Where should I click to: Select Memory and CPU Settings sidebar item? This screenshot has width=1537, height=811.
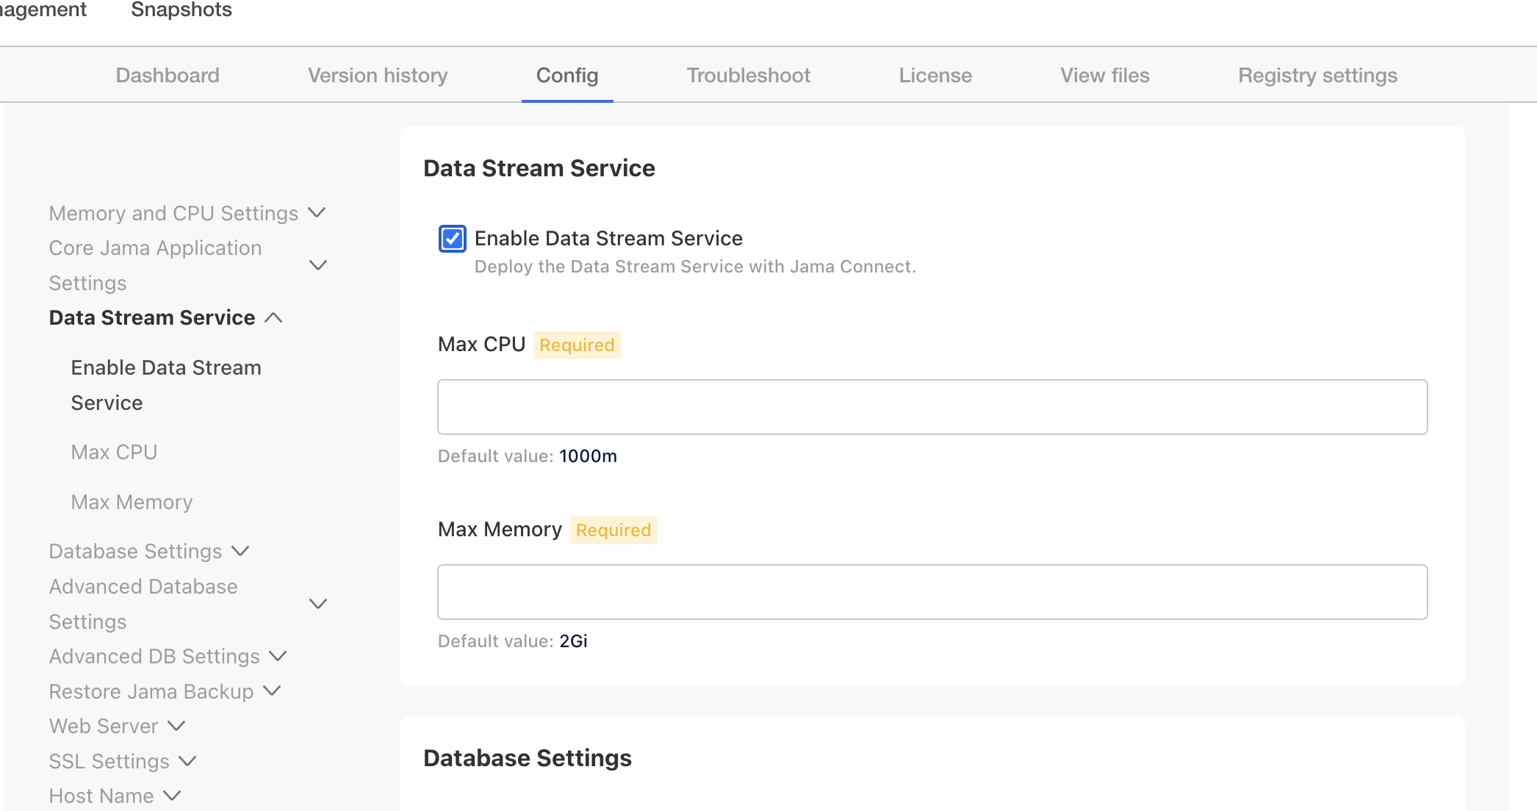click(x=173, y=213)
